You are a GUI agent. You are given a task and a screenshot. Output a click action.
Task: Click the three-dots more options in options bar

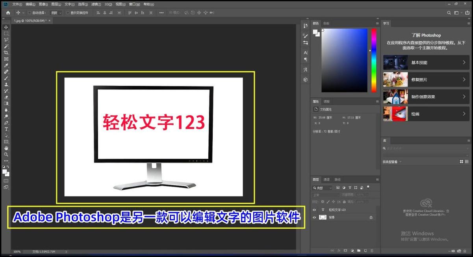point(161,13)
